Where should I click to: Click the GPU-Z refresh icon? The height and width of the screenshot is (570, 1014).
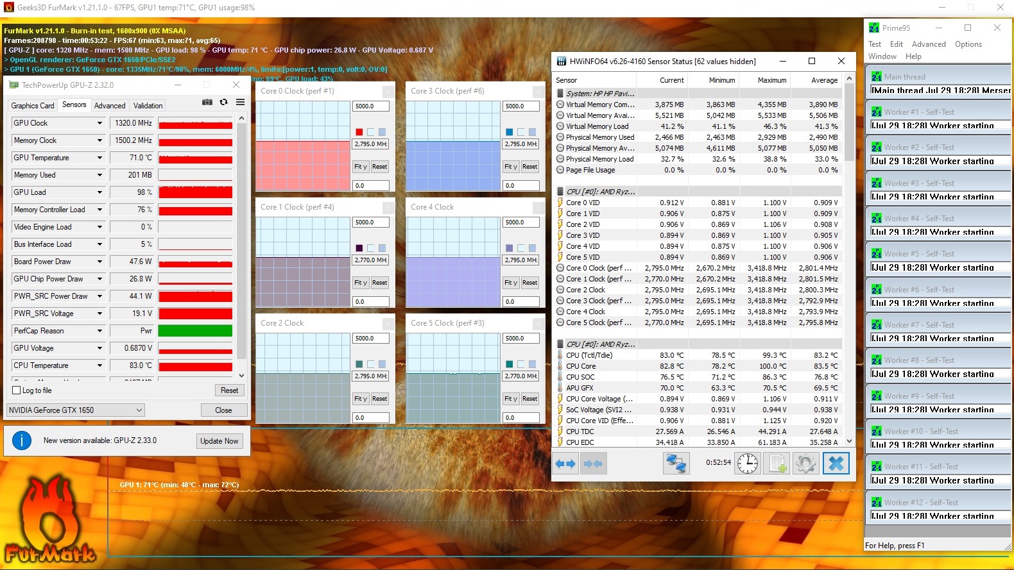coord(223,102)
